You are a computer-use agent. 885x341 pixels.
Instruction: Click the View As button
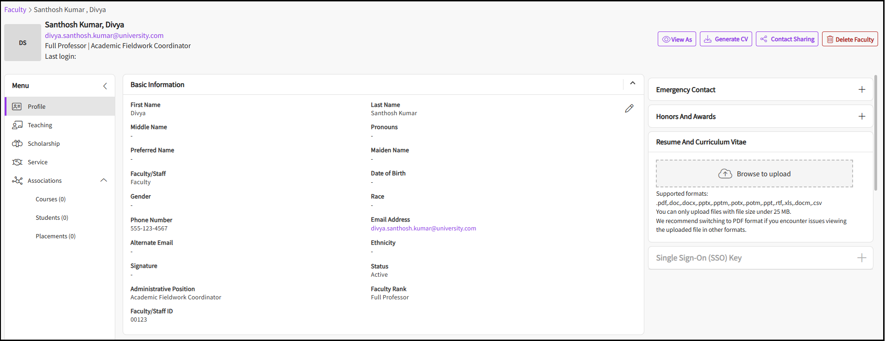[x=676, y=39]
